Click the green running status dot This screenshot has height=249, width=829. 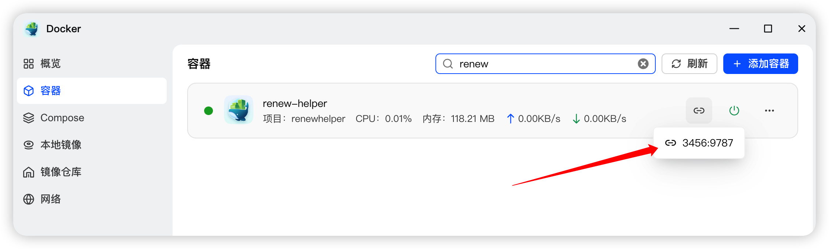(x=209, y=111)
